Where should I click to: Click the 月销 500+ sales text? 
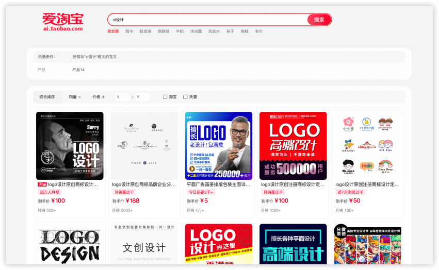[x=47, y=210]
